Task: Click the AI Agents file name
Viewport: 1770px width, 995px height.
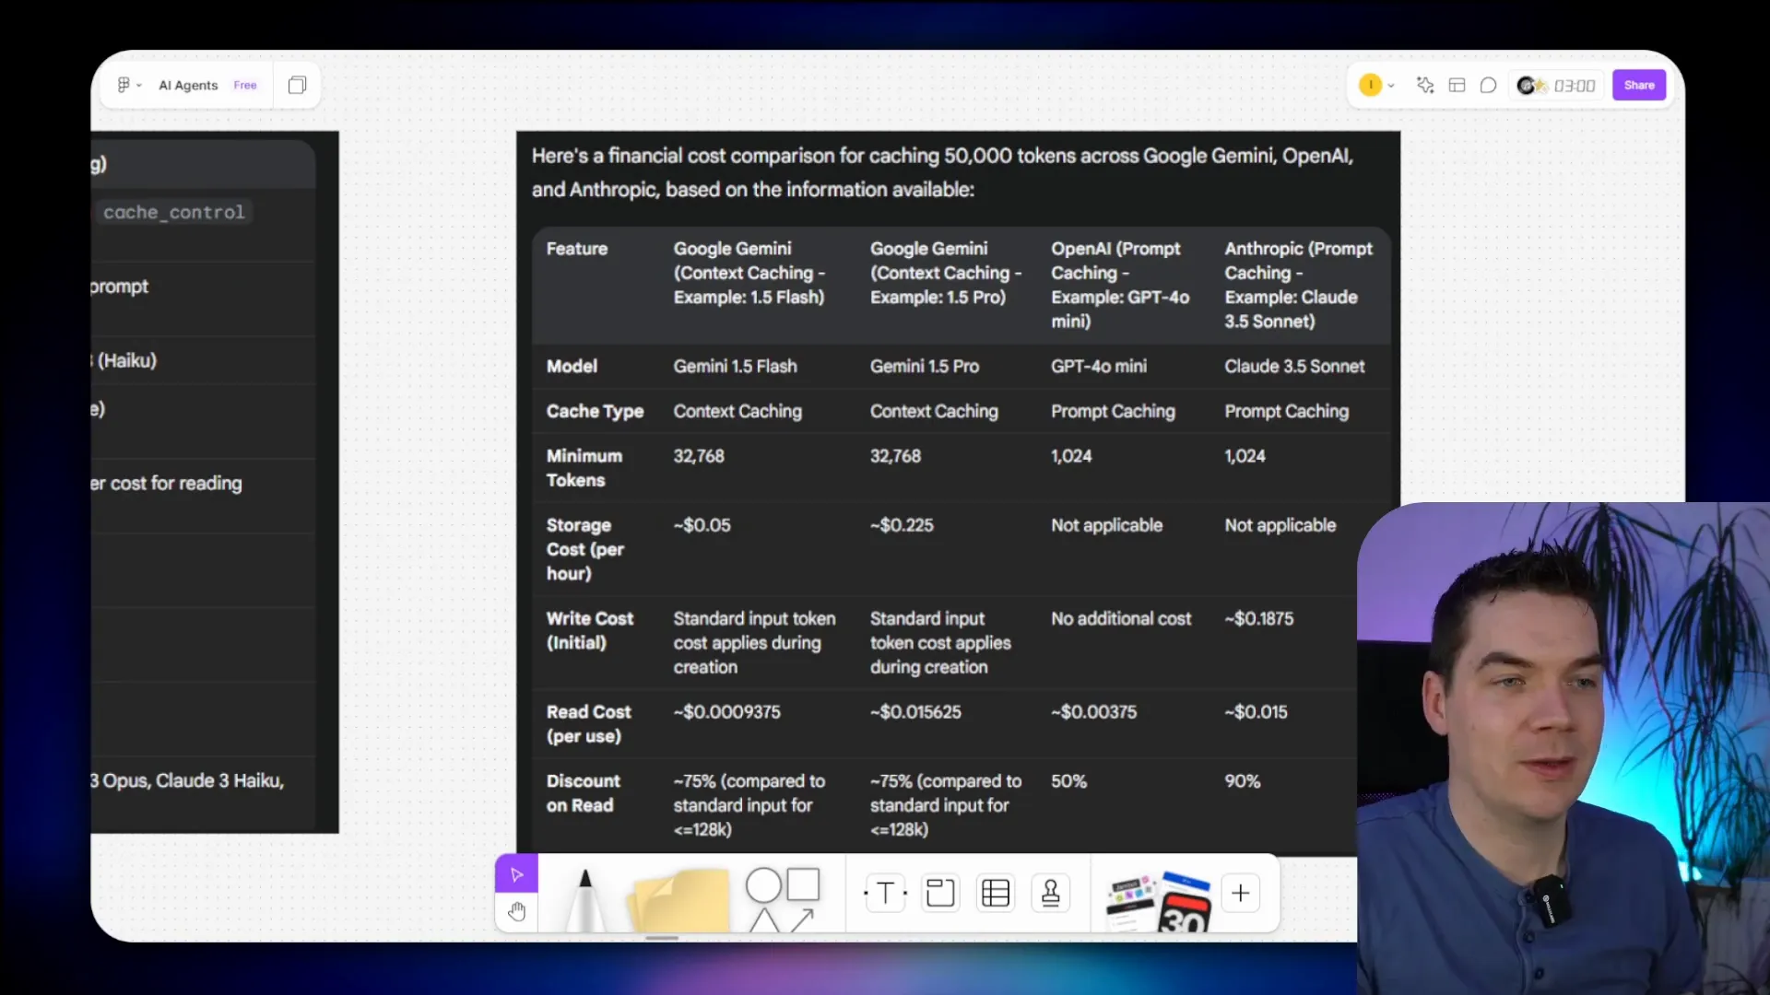Action: click(x=188, y=85)
